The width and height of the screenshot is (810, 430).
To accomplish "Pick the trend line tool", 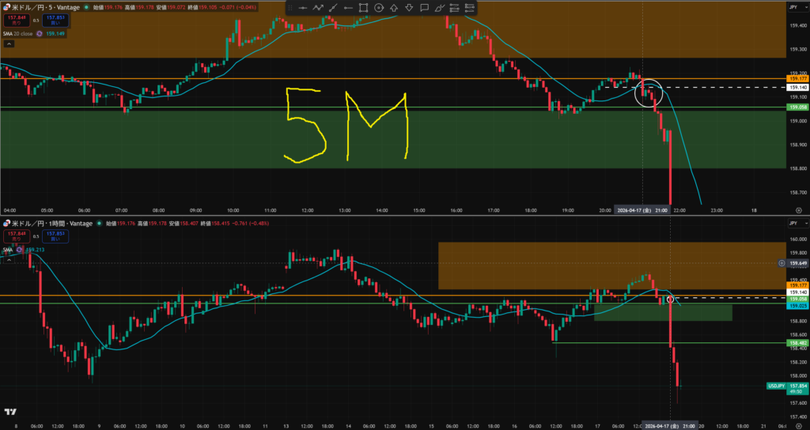I will [x=333, y=8].
